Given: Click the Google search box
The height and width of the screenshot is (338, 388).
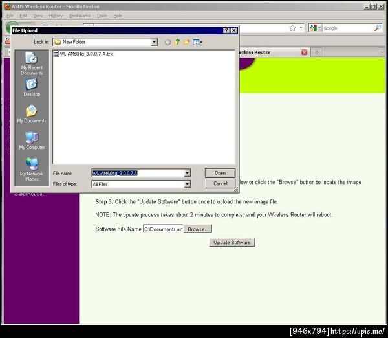Looking at the screenshot, I should pyautogui.click(x=348, y=28).
